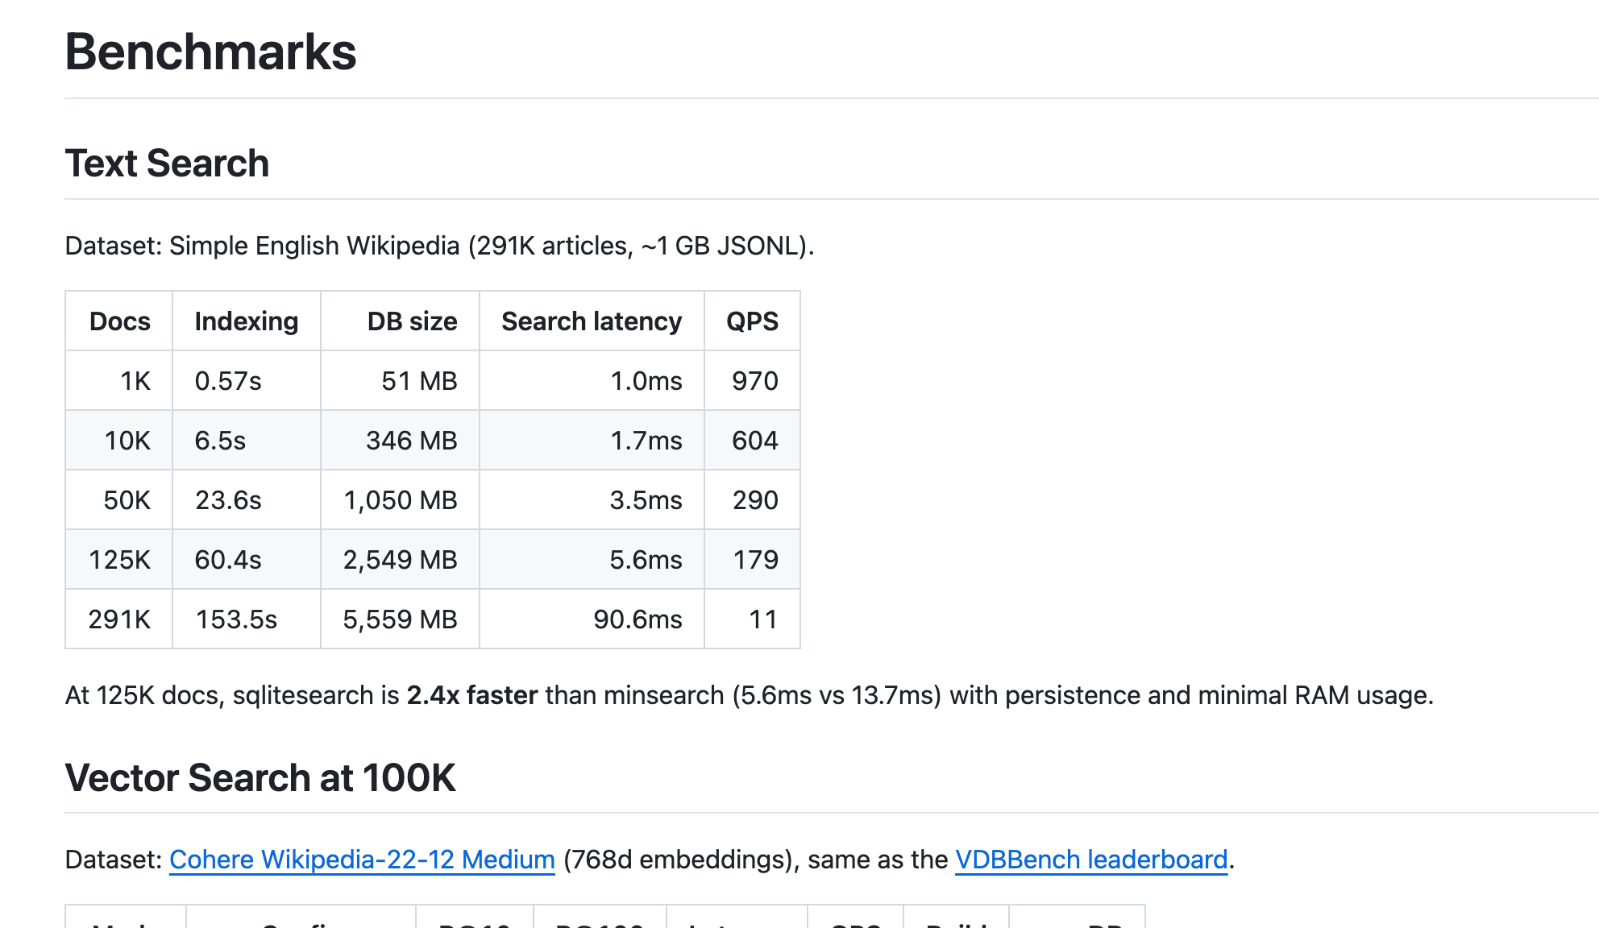This screenshot has width=1599, height=928.
Task: Click the 5.6ms search latency cell
Action: pos(646,560)
